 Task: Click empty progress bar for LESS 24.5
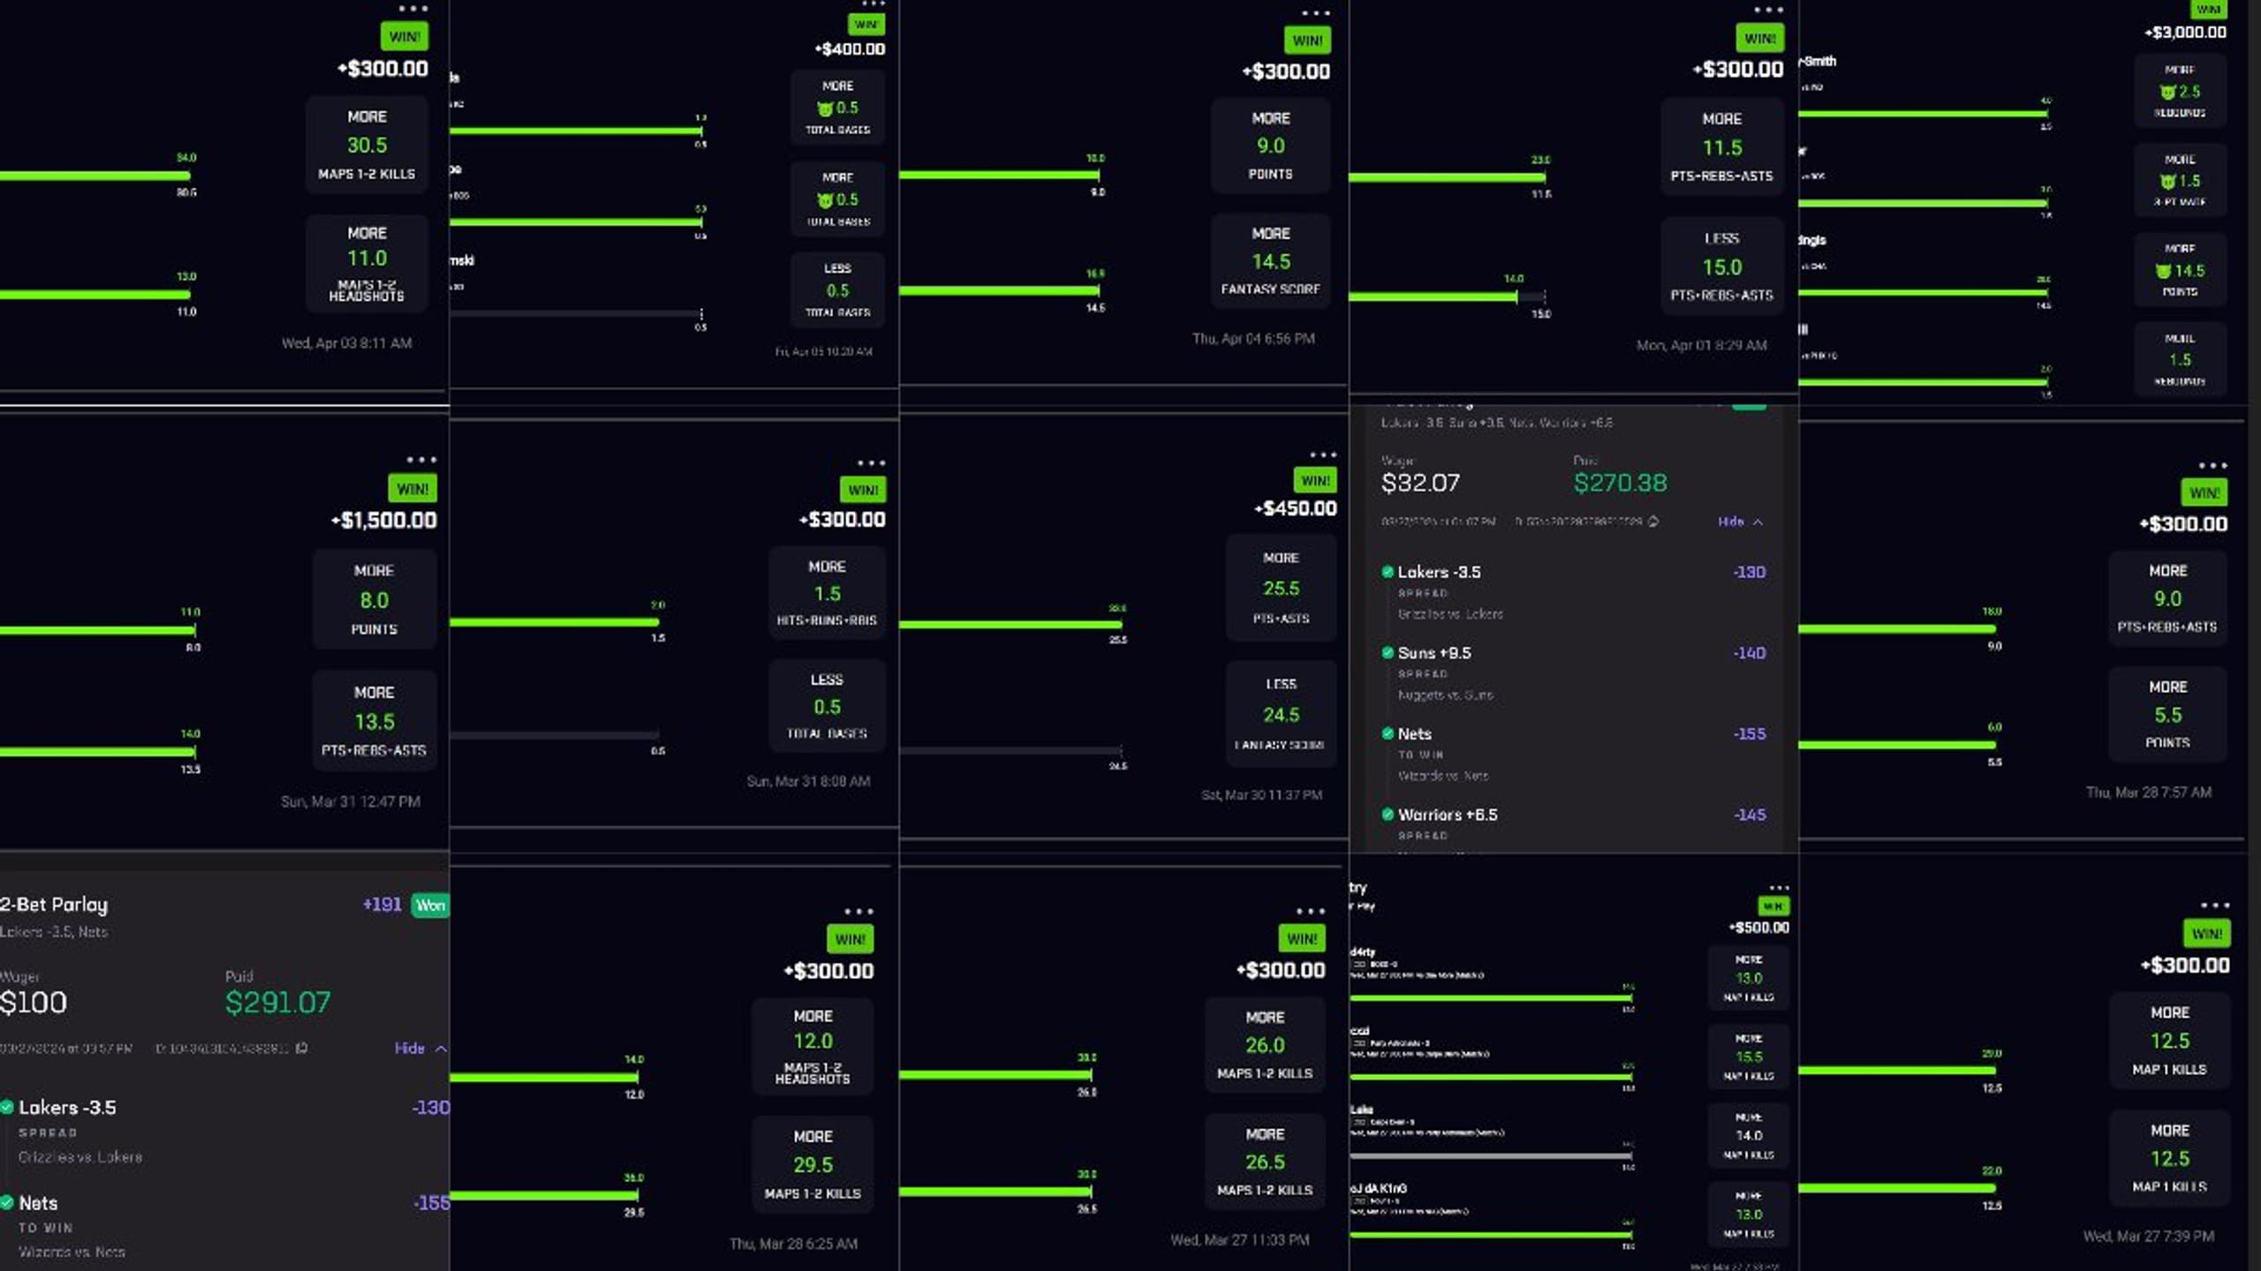point(1010,751)
